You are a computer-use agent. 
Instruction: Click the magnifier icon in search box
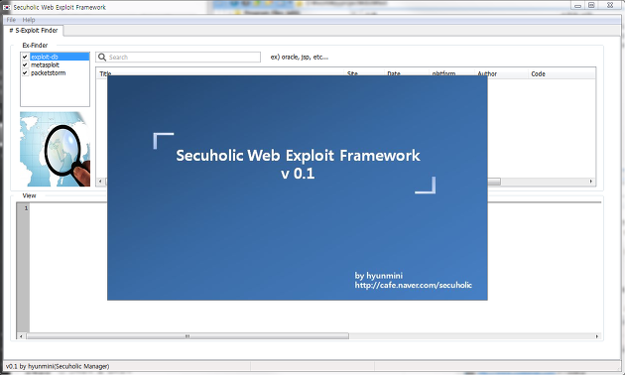tap(102, 58)
